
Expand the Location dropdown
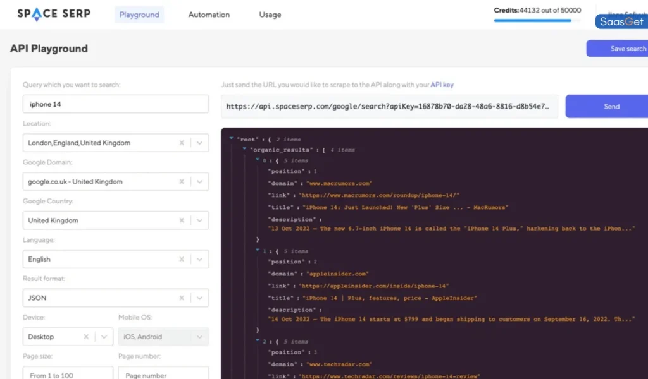tap(199, 143)
